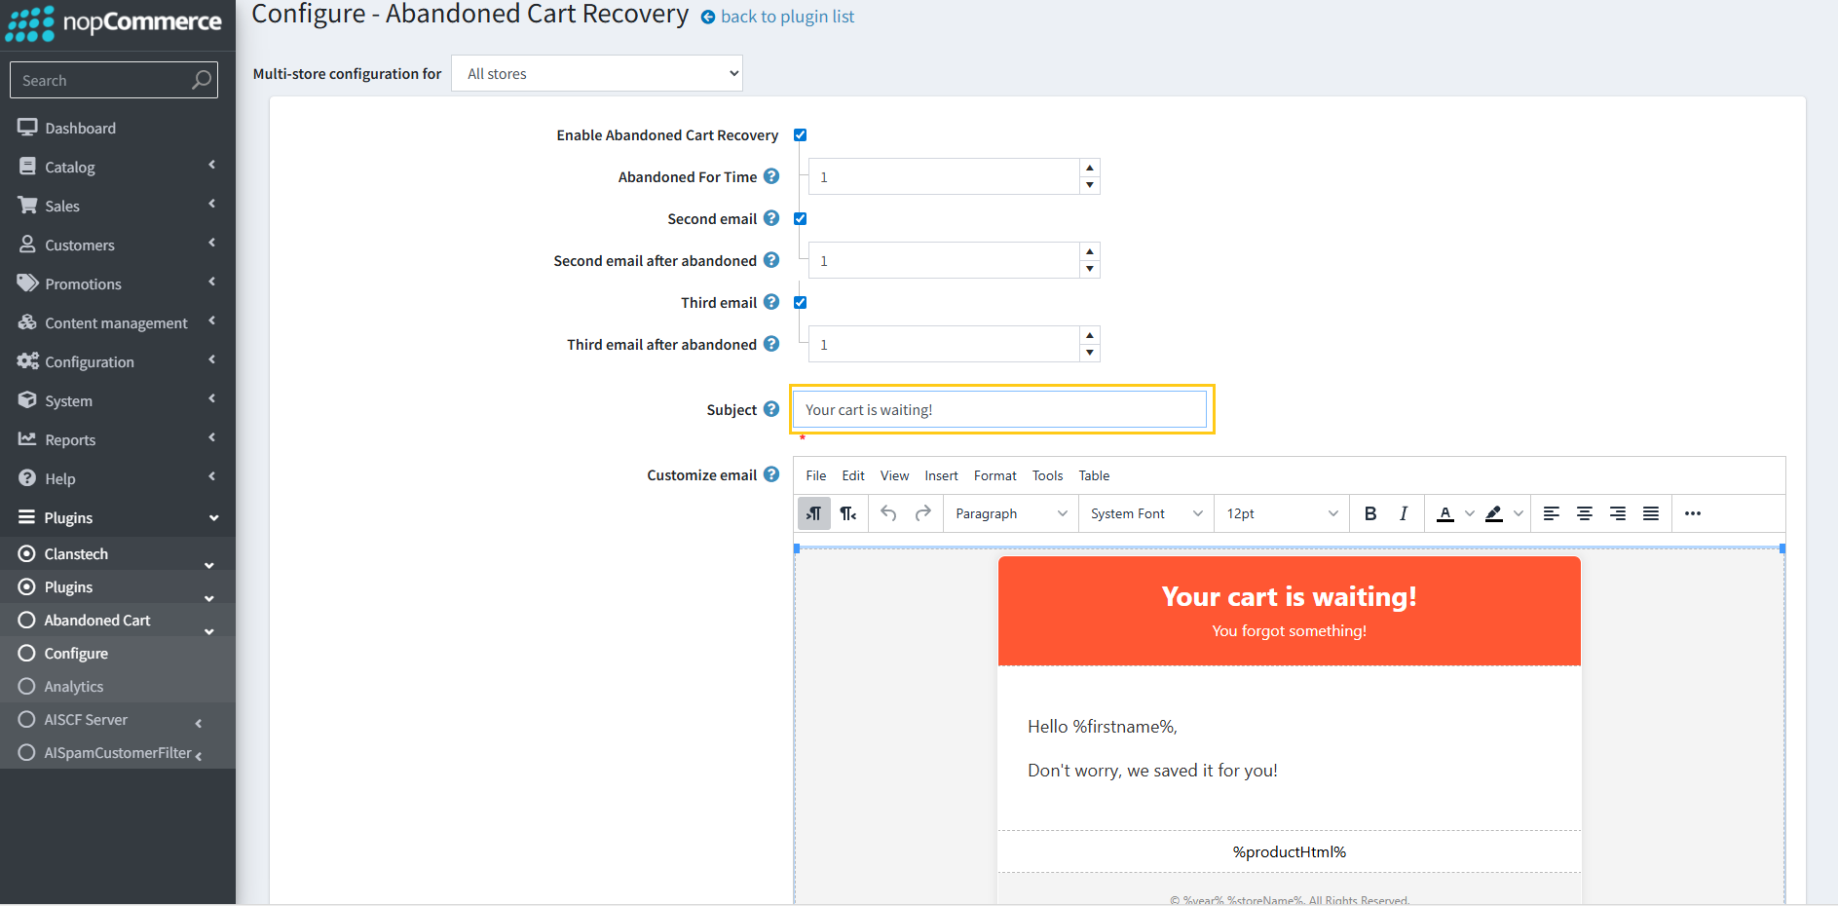1838x906 pixels.
Task: Uncheck Enable Abandoned Cart Recovery
Action: [801, 135]
